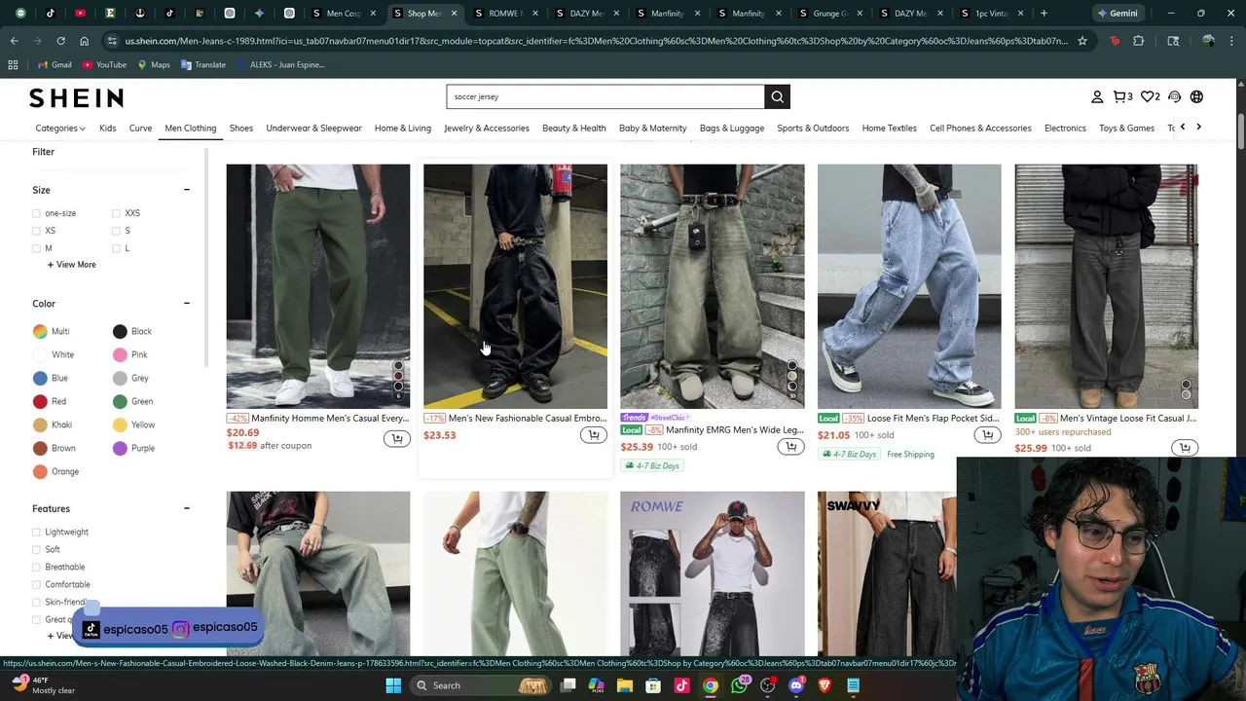Image resolution: width=1246 pixels, height=701 pixels.
Task: Open the global language globe icon
Action: click(1196, 96)
